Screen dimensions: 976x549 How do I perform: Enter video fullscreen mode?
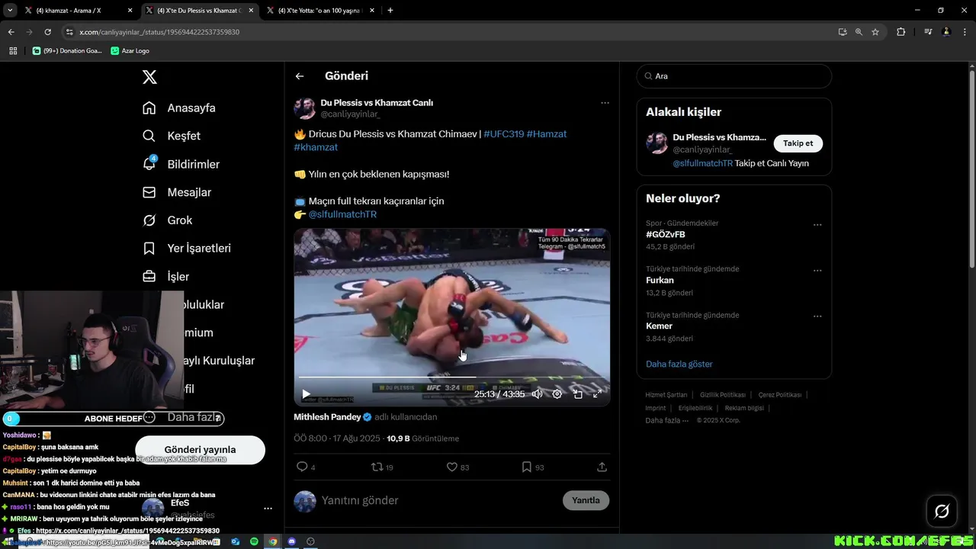click(x=597, y=394)
